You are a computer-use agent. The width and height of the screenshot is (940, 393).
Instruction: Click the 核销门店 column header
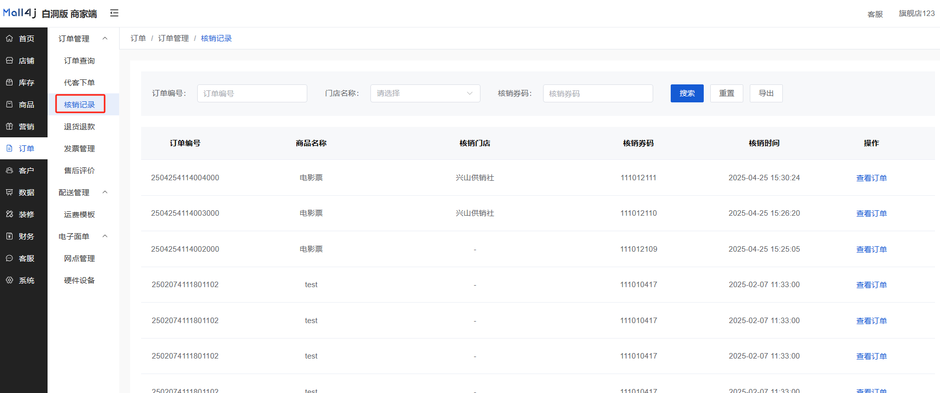click(475, 143)
